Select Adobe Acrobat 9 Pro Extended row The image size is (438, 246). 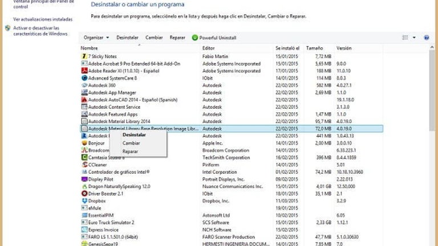click(232, 64)
